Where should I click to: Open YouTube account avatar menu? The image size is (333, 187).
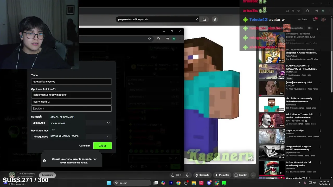[323, 19]
